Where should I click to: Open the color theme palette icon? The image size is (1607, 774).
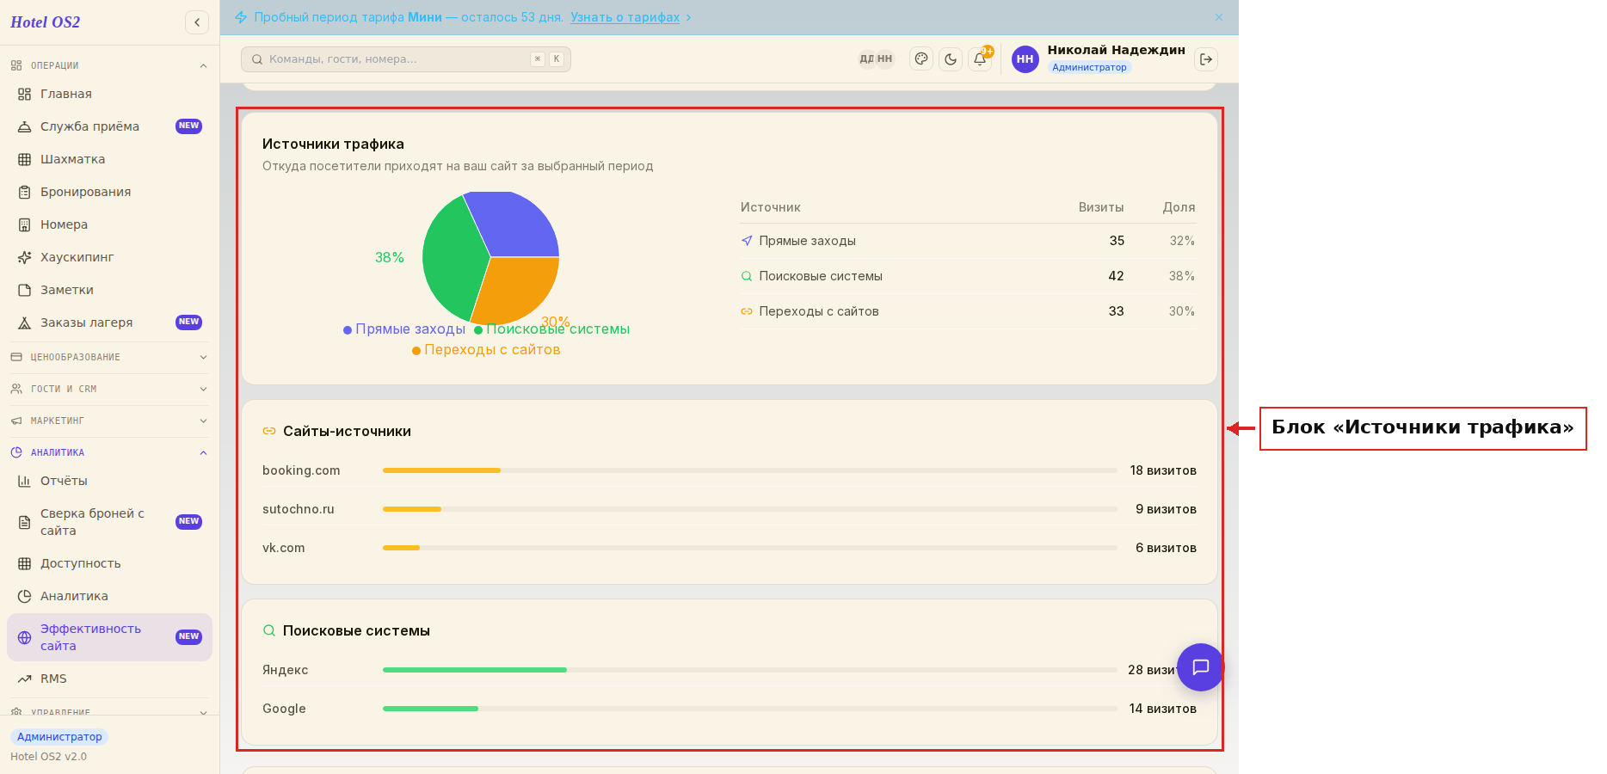(921, 59)
